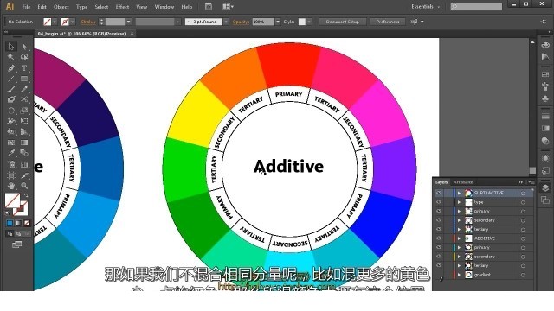Select the Scale tool
554x311 pixels.
point(24,111)
